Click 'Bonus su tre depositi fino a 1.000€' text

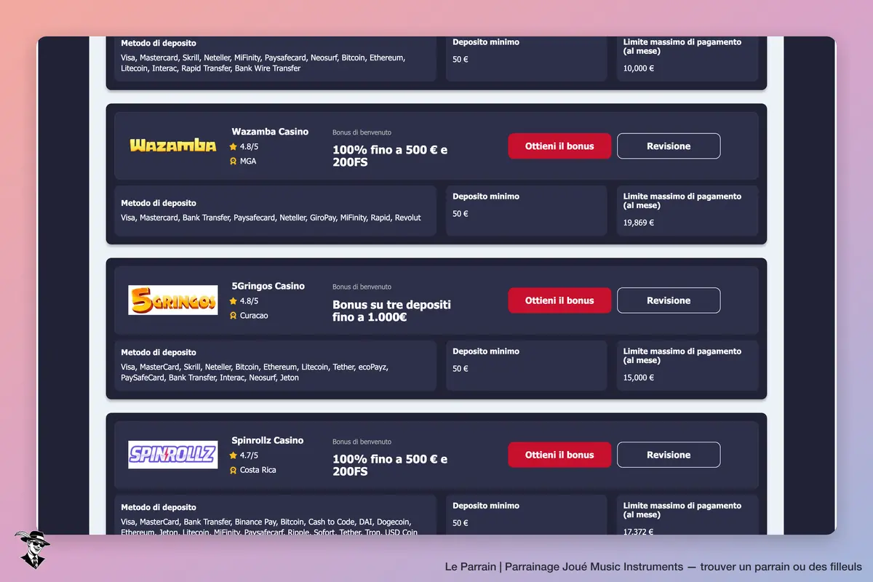tap(391, 311)
